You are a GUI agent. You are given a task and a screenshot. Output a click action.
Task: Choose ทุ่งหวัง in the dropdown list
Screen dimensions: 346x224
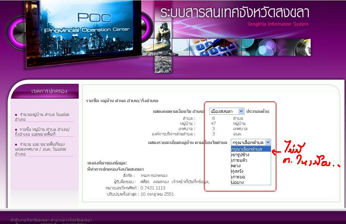point(251,171)
